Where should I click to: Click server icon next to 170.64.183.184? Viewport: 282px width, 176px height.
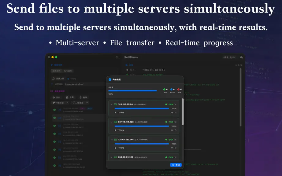coord(116,140)
